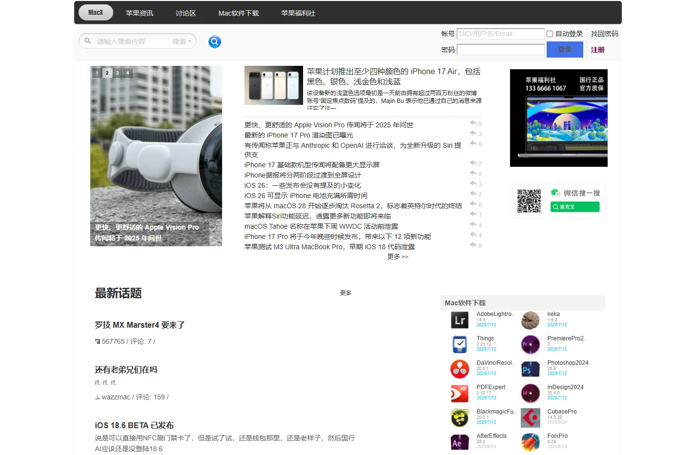Image resolution: width=695 pixels, height=455 pixels.
Task: Open the keka app icon
Action: click(x=531, y=320)
